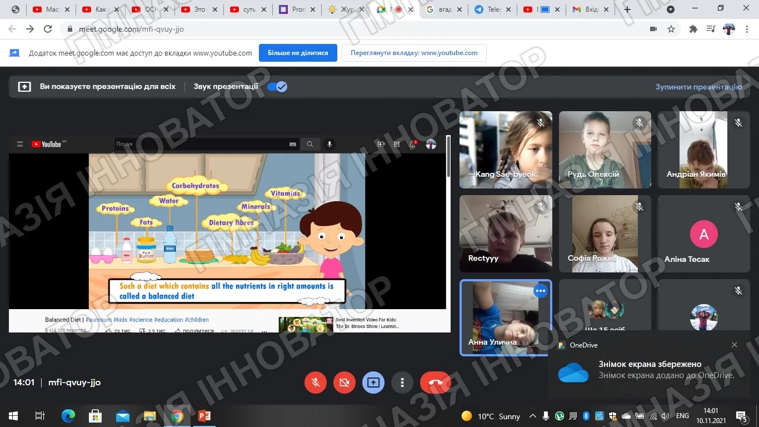The image size is (759, 427).
Task: Open Microsoft Edge from the taskbar
Action: [68, 415]
